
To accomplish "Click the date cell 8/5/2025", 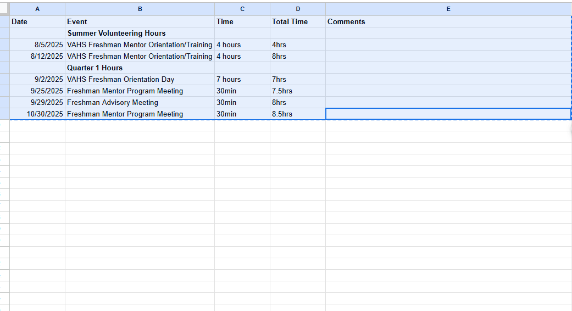I will (x=37, y=45).
